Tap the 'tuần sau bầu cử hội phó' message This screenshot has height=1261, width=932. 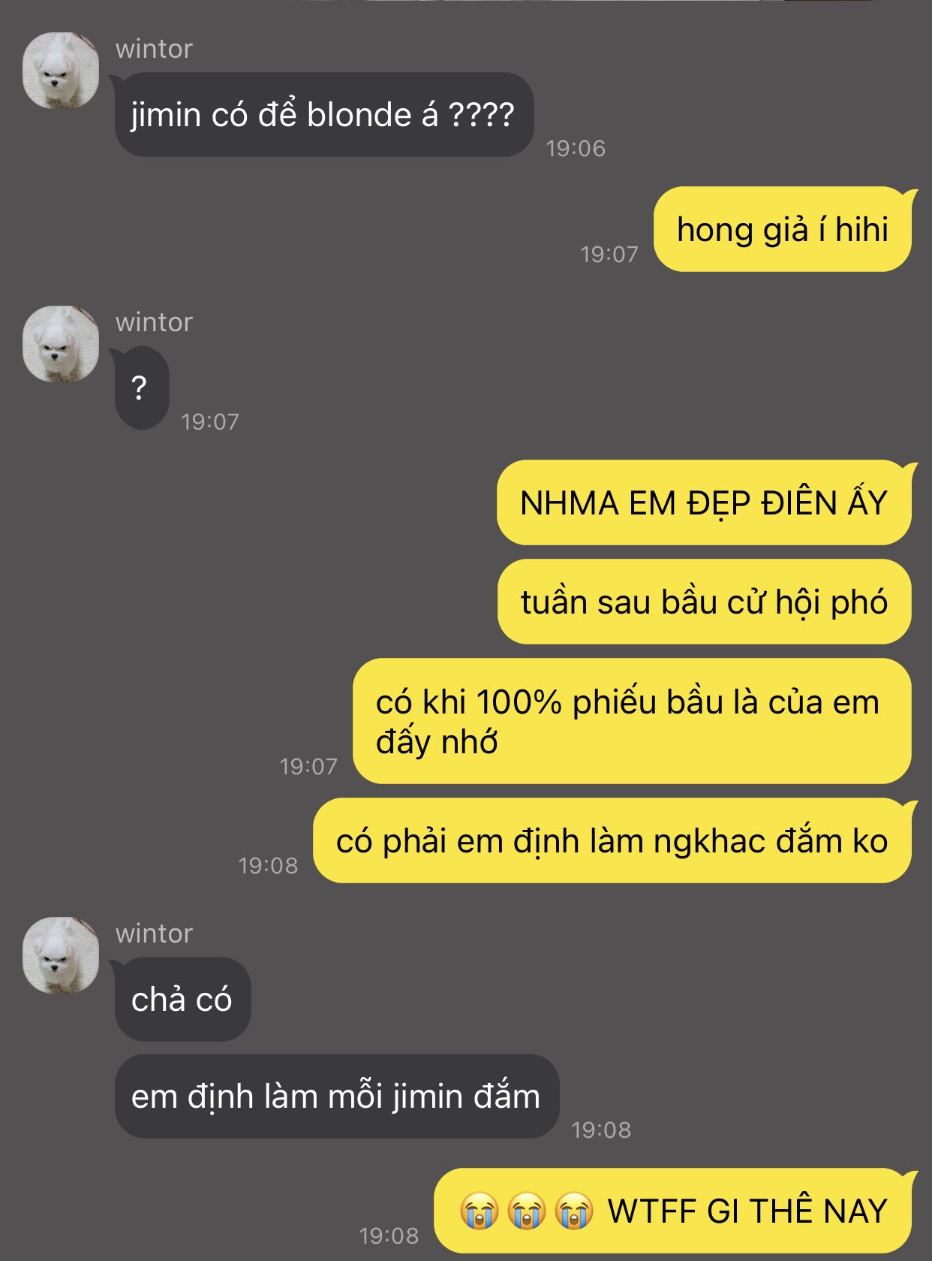705,602
